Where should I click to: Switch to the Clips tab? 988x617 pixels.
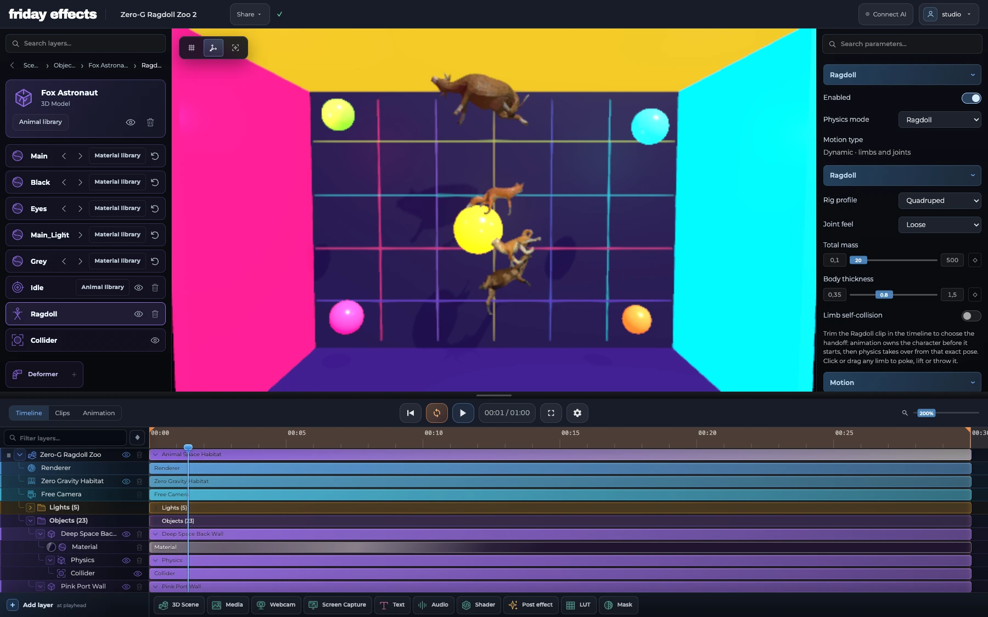[62, 413]
